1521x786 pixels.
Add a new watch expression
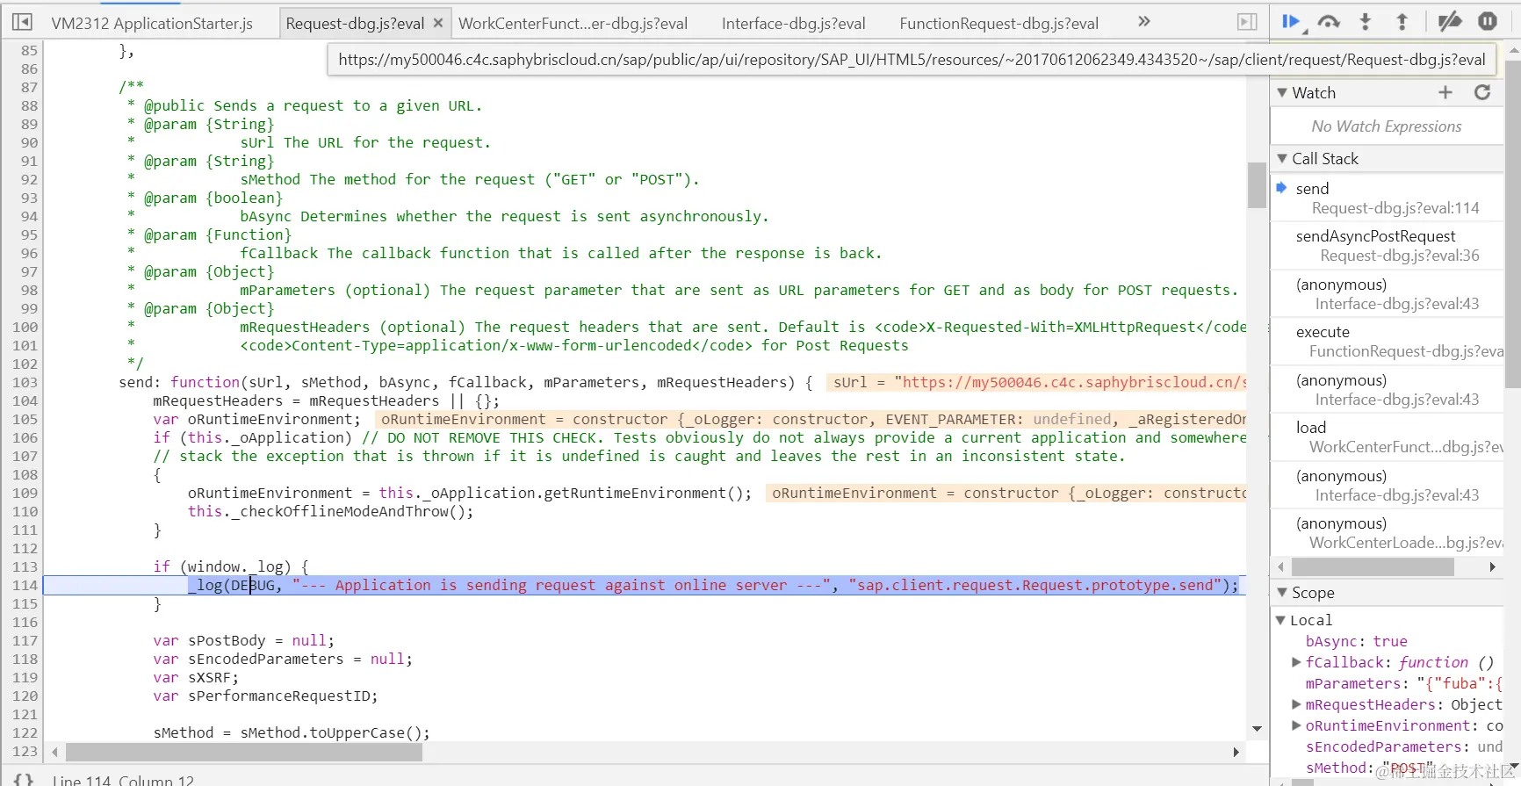pyautogui.click(x=1445, y=92)
